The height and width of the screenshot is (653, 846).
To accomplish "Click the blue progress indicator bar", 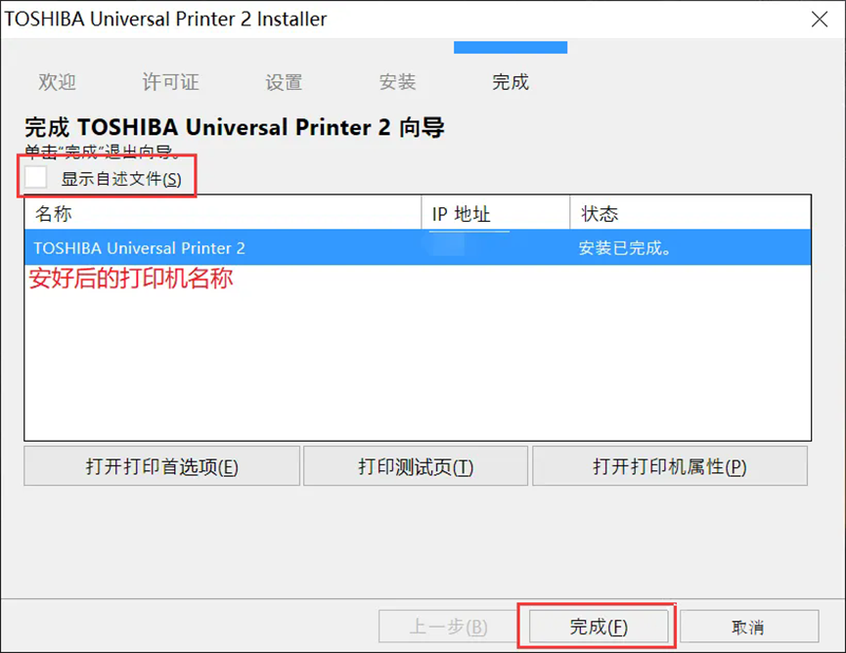I will (x=511, y=48).
